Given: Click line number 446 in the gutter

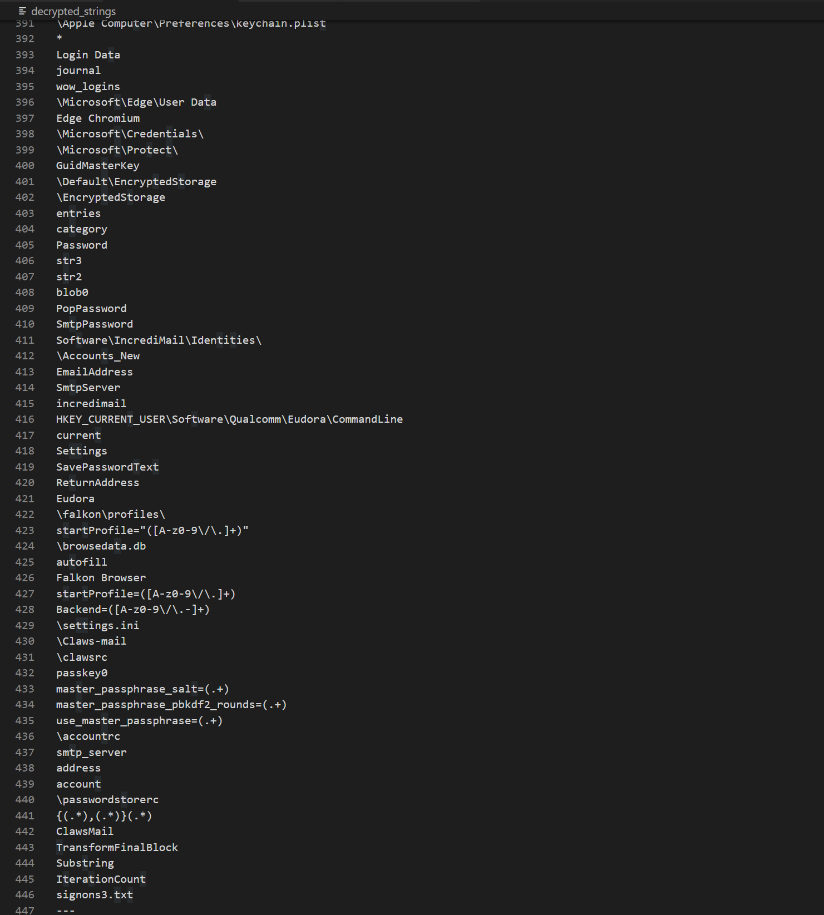Looking at the screenshot, I should click(x=25, y=895).
